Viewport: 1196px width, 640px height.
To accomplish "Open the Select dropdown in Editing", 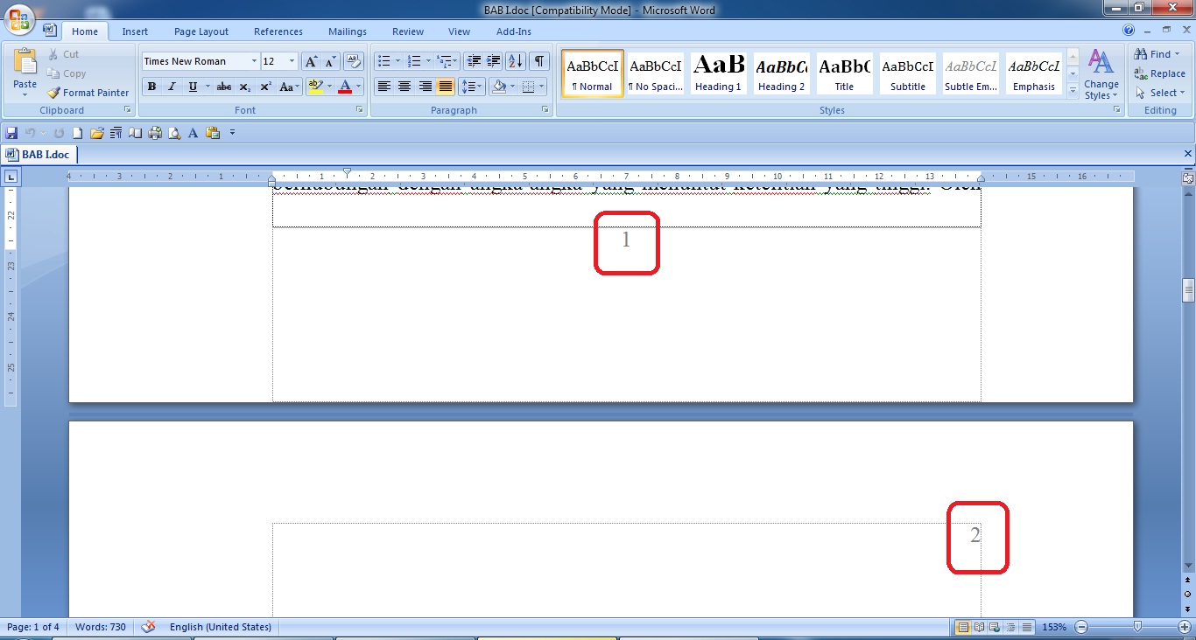I will click(x=1160, y=93).
